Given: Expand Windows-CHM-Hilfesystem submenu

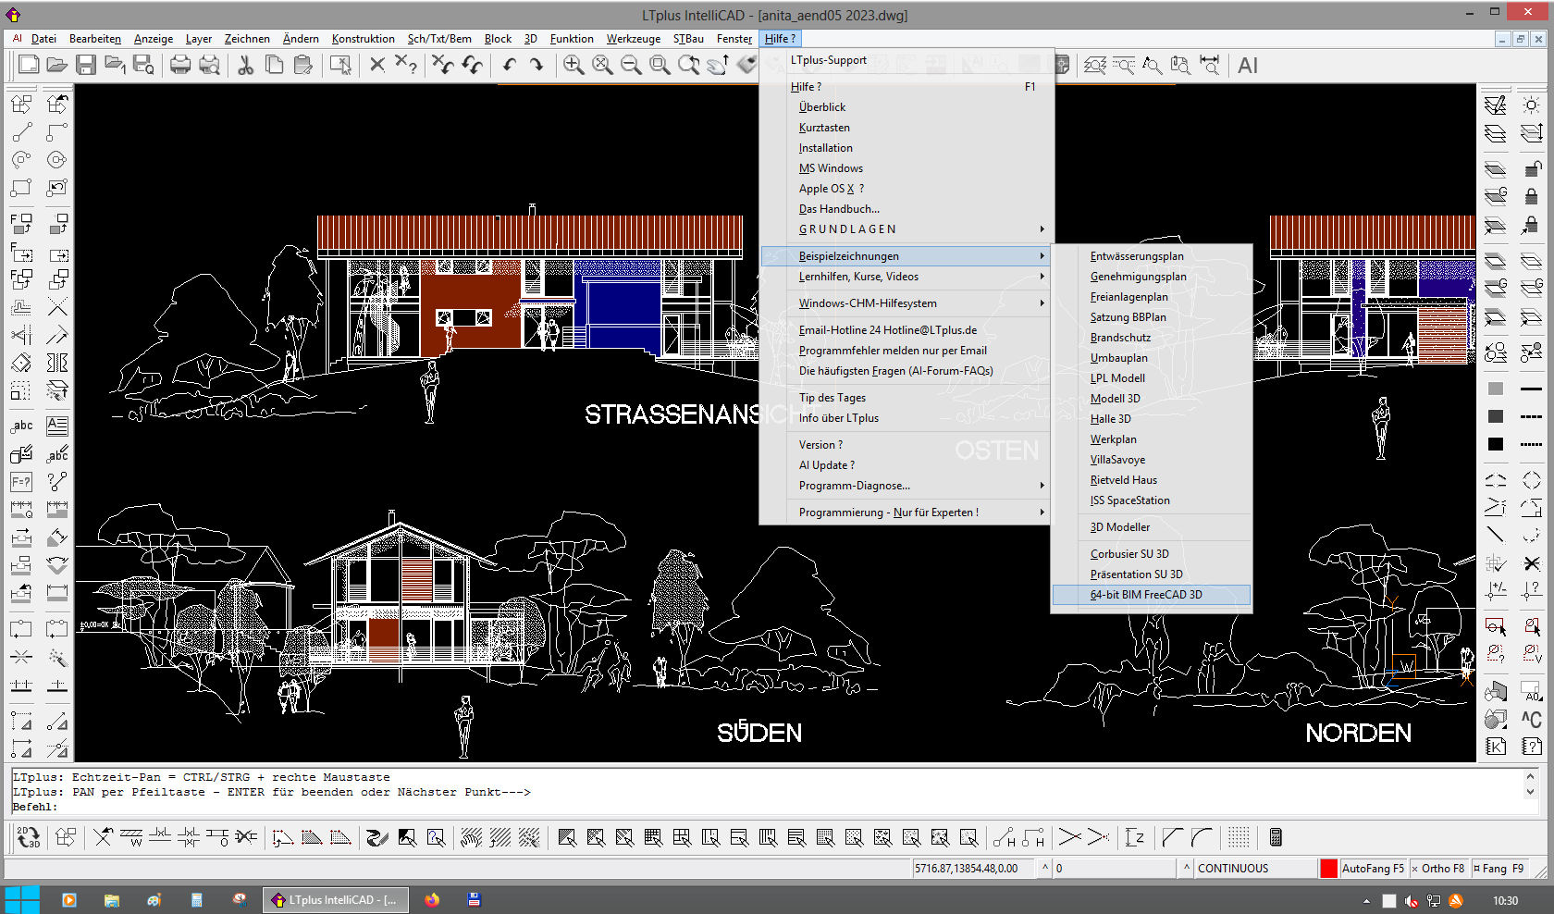Looking at the screenshot, I should pyautogui.click(x=906, y=303).
